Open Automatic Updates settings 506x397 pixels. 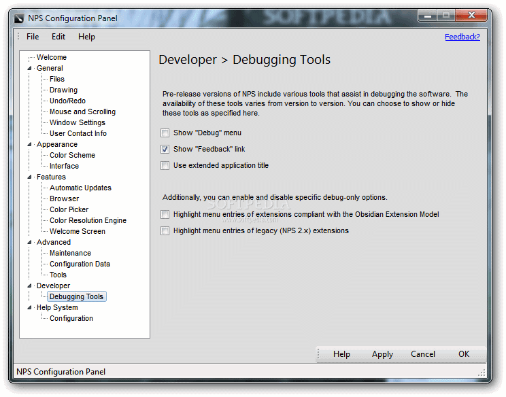click(80, 188)
